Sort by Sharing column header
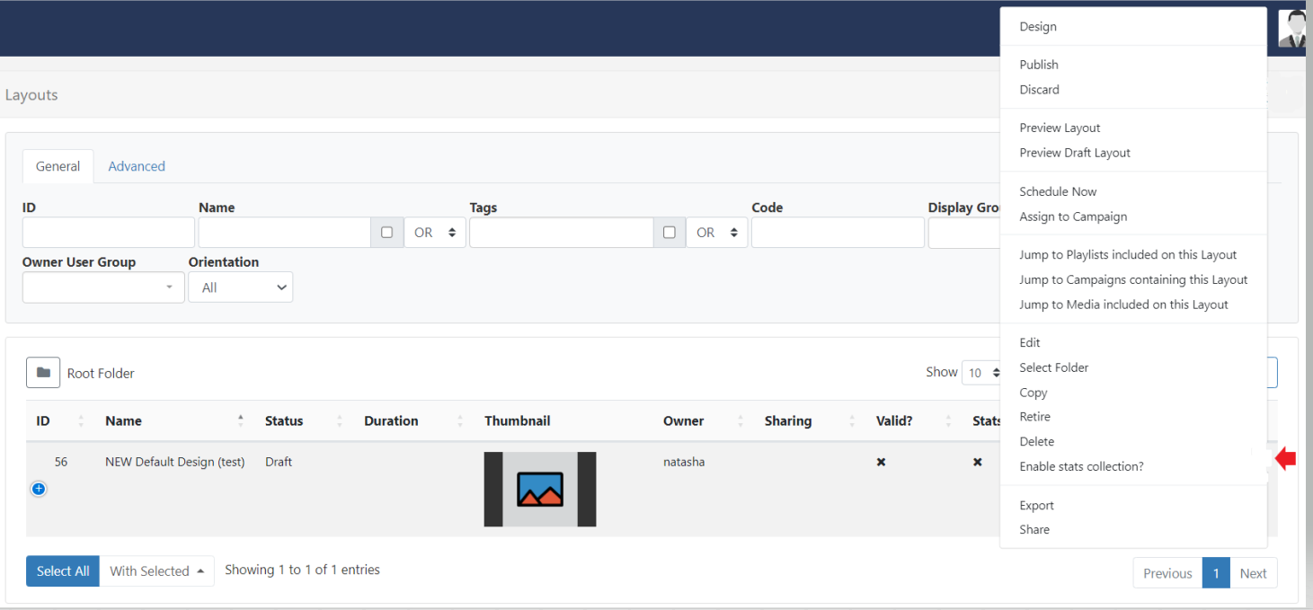This screenshot has width=1313, height=610. (x=809, y=420)
